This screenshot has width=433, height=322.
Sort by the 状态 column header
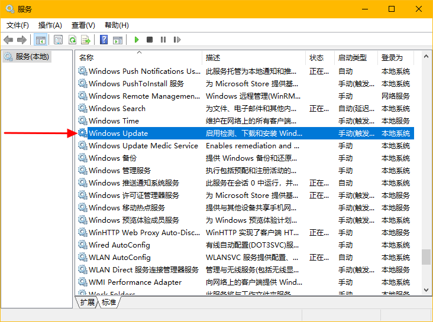coord(321,58)
